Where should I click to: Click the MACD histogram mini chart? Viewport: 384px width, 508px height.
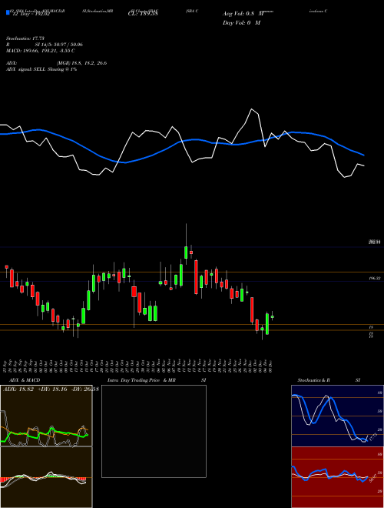(46, 477)
